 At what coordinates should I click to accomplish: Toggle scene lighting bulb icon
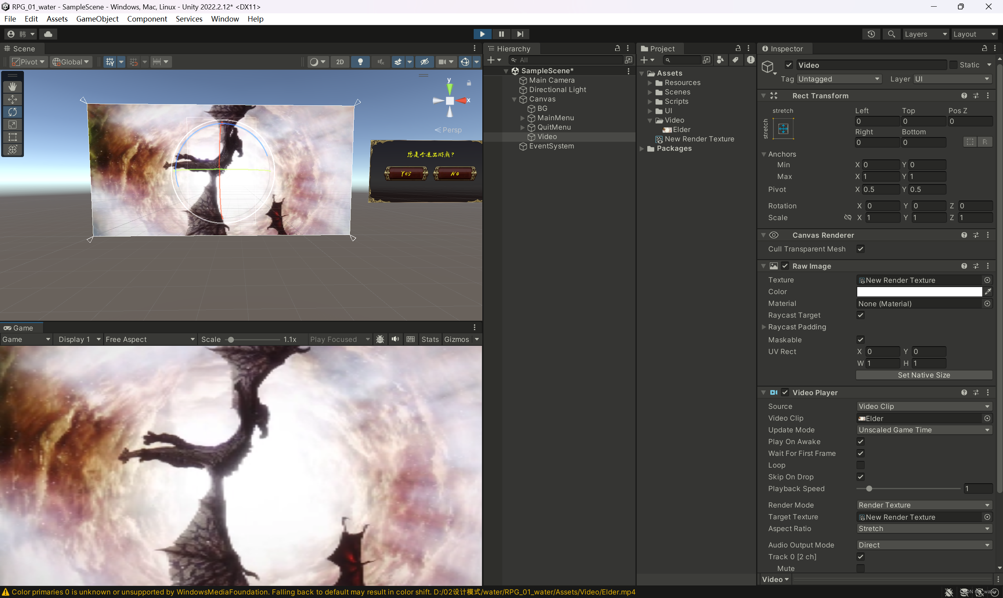tap(360, 61)
